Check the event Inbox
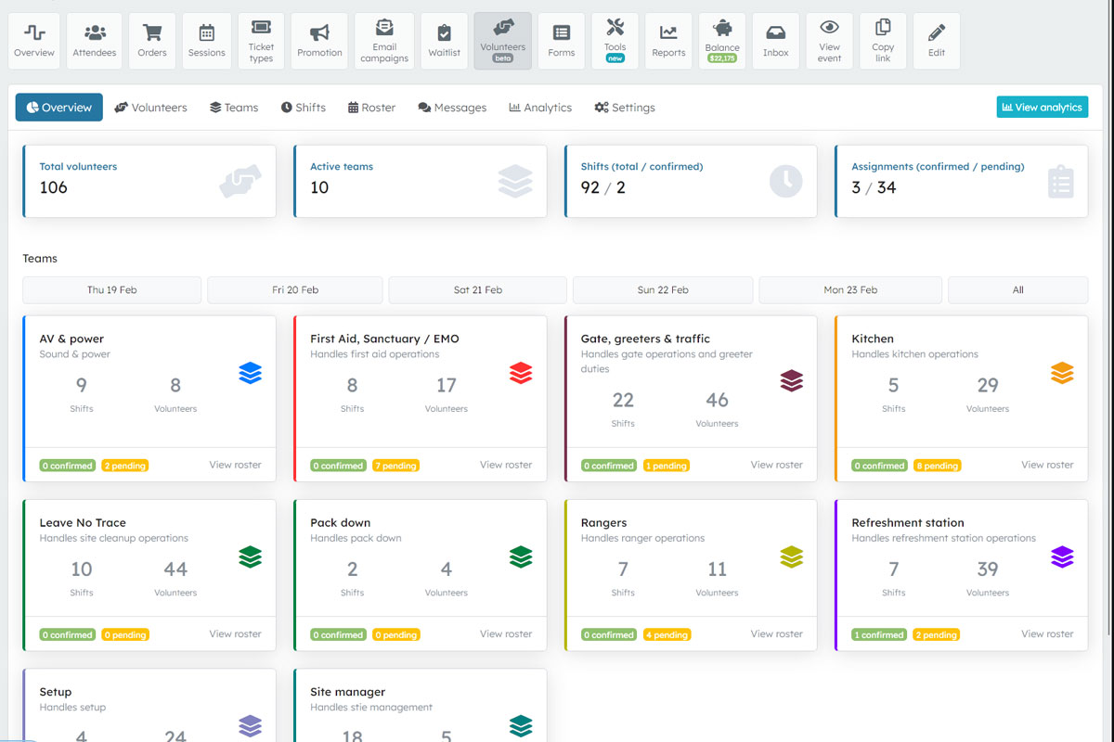The width and height of the screenshot is (1114, 742). click(x=775, y=40)
